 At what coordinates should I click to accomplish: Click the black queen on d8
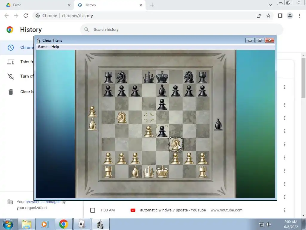[149, 77]
